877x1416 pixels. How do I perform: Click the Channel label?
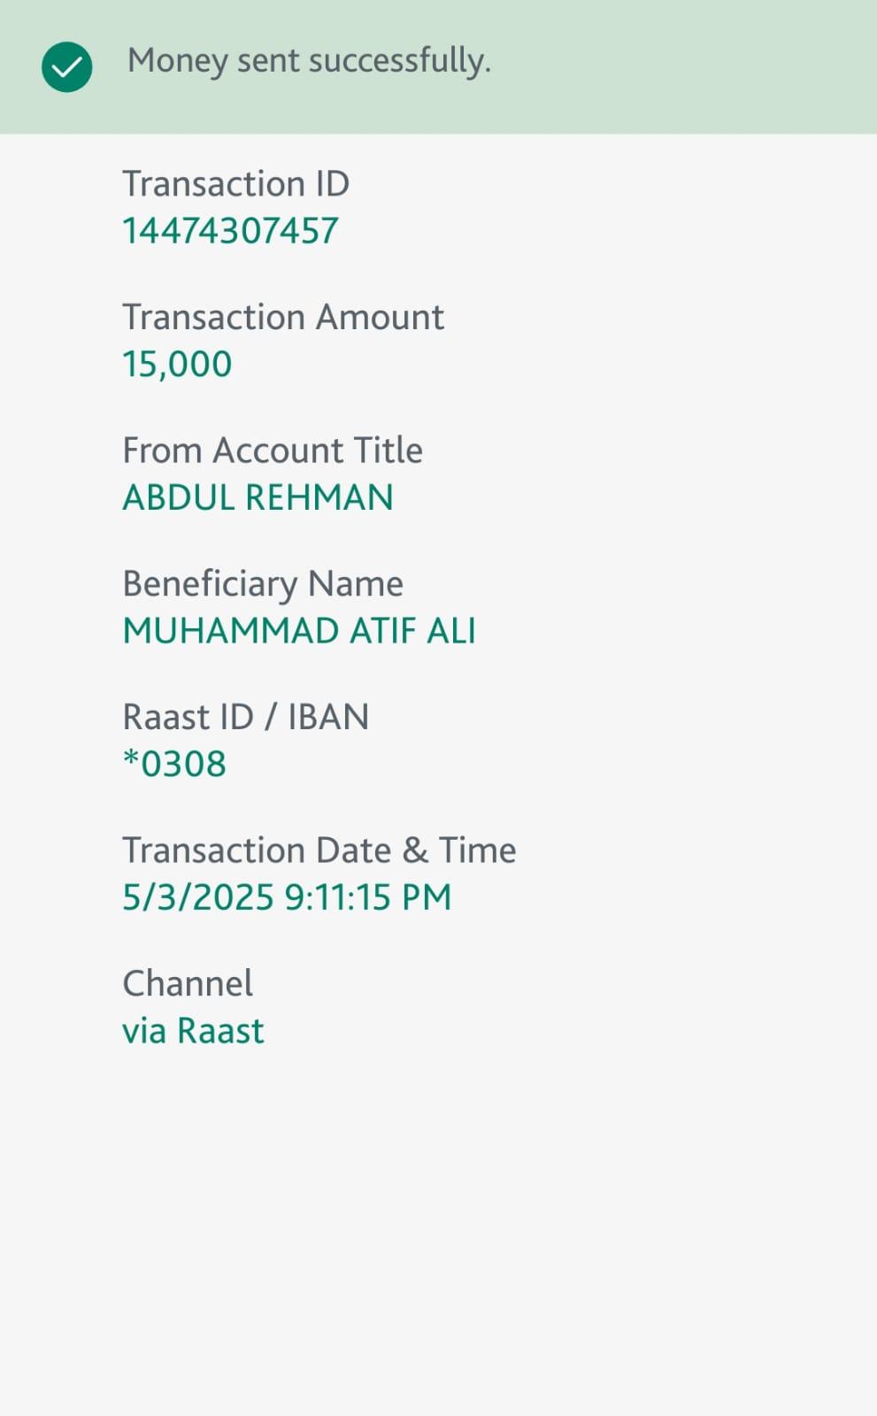tap(188, 984)
